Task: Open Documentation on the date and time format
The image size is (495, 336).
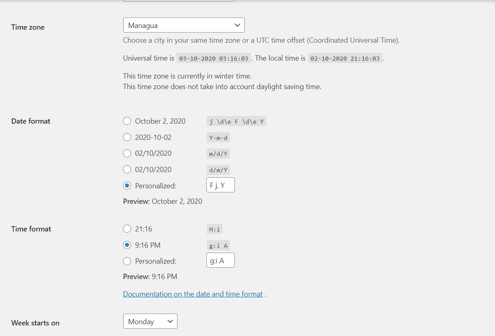Action: point(193,294)
